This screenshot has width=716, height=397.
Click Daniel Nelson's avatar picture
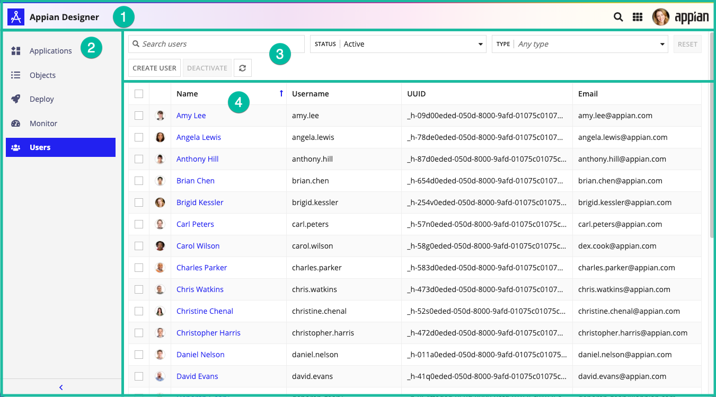point(160,355)
